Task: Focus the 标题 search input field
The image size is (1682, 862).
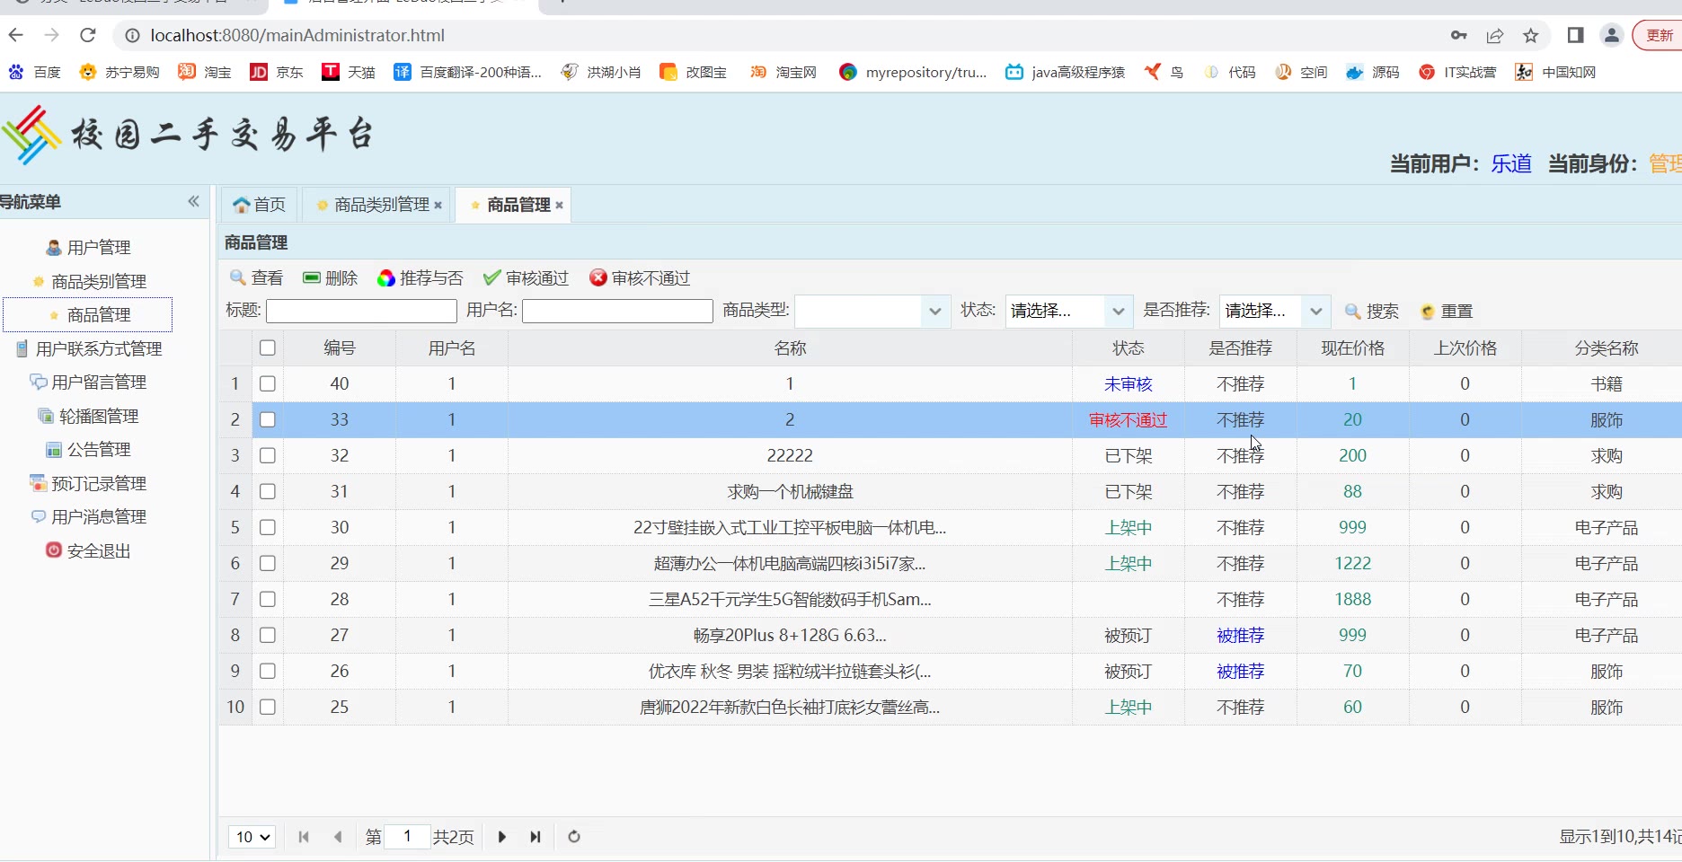Action: 361,312
